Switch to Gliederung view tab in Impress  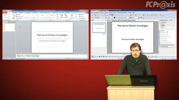(114, 20)
